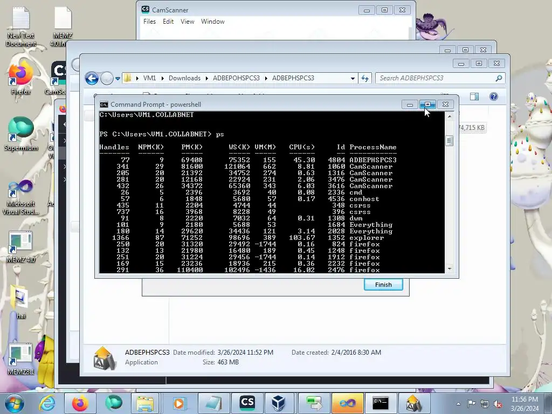
Task: Click the taskbar clock 11:56 PM
Action: tap(525, 399)
